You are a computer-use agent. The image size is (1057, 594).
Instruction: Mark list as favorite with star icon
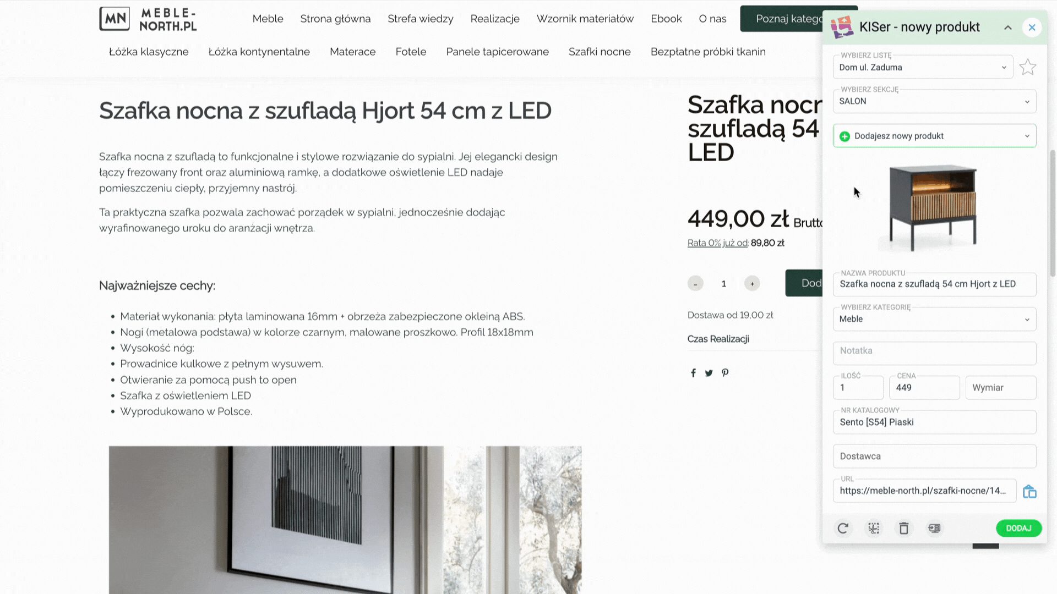[1027, 67]
